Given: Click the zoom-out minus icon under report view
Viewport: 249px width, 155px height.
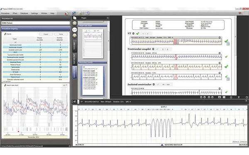Looking at the screenshot, I should click(x=231, y=97).
